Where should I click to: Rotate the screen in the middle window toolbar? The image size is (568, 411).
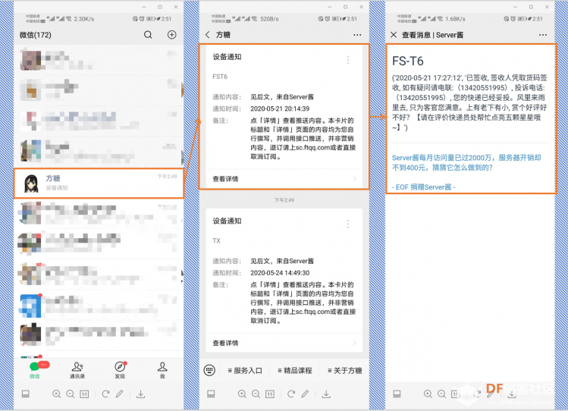(291, 394)
